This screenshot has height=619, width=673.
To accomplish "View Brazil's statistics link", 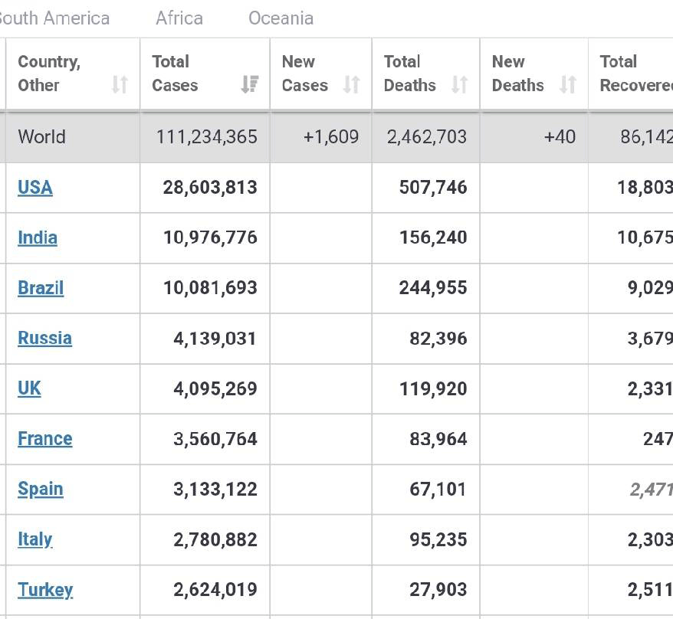I will (39, 288).
